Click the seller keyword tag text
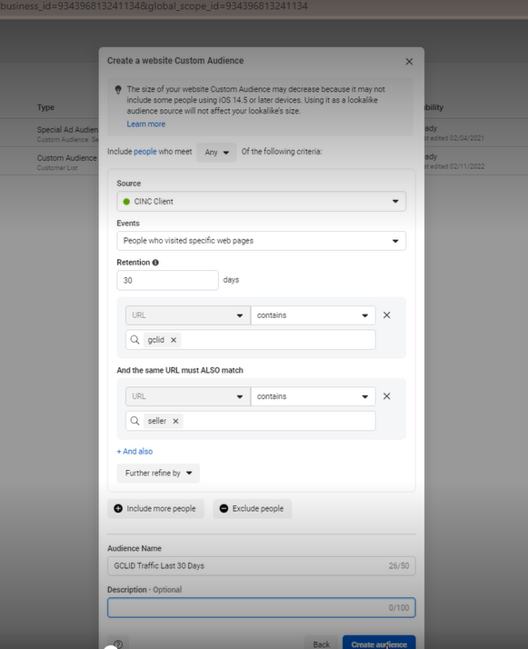This screenshot has height=649, width=528. pyautogui.click(x=157, y=421)
